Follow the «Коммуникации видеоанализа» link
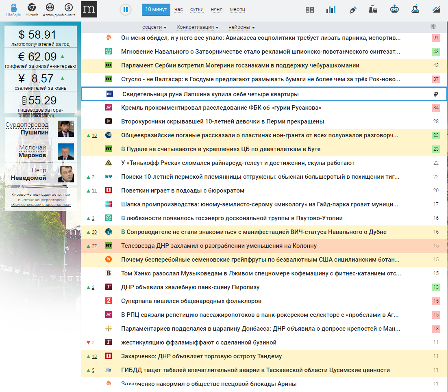Viewport: 448px width, 392px height. click(x=41, y=205)
